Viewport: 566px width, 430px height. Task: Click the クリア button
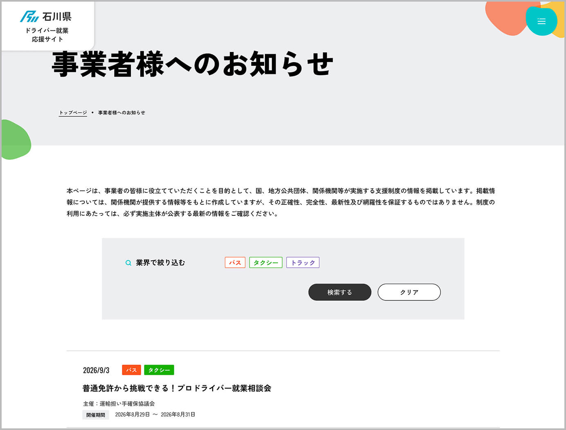coord(409,292)
